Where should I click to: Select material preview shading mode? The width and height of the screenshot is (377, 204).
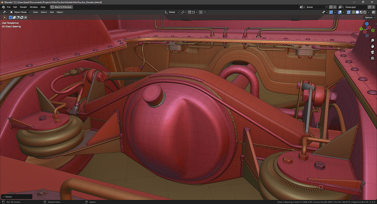coord(361,12)
